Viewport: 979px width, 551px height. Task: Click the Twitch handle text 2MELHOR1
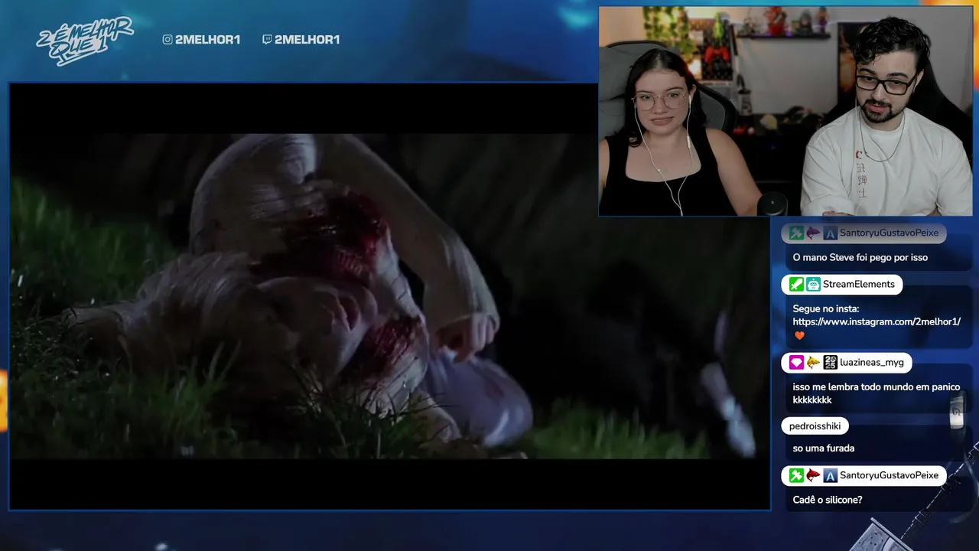[x=307, y=40]
